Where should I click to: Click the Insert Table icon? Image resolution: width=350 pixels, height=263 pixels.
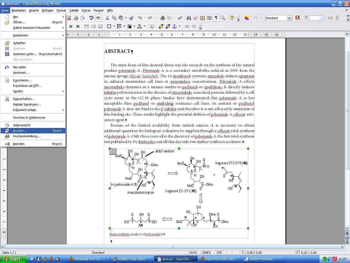click(x=169, y=18)
